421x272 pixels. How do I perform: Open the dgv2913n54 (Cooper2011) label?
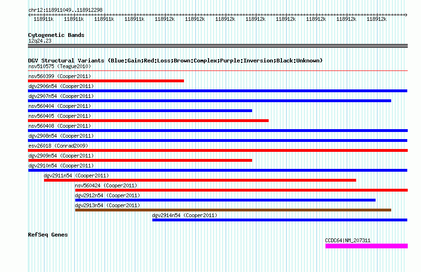coord(107,205)
